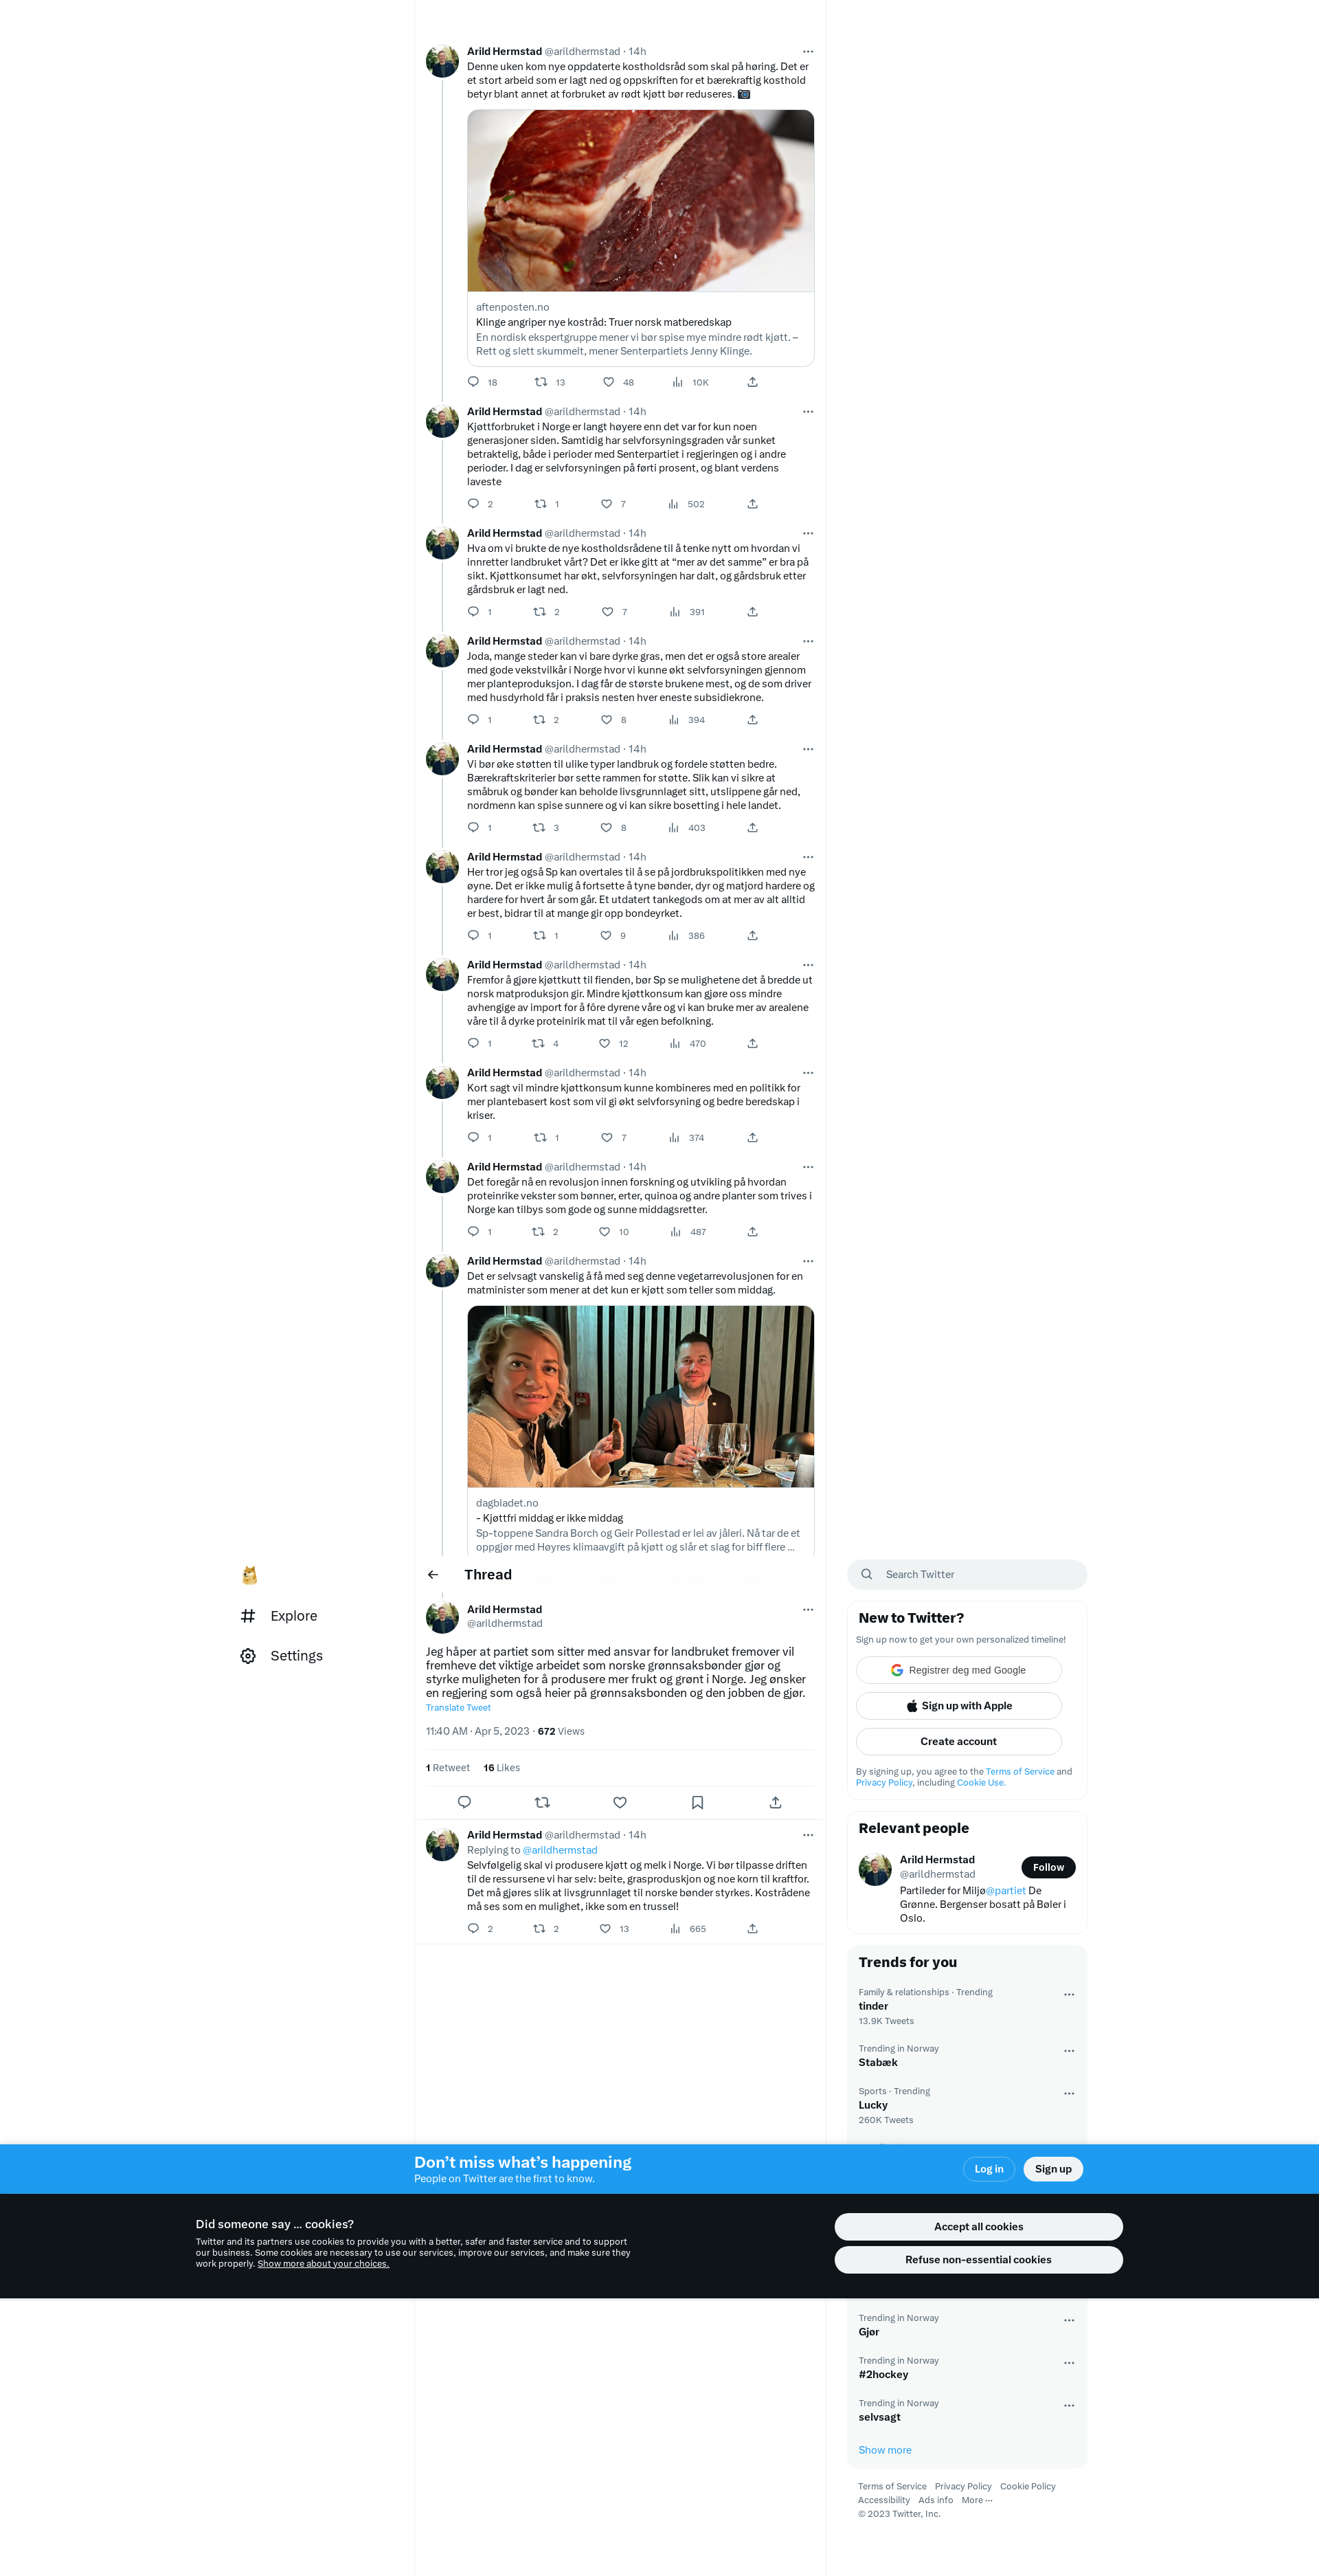Image resolution: width=1319 pixels, height=2576 pixels.
Task: Open more options on the main thread tweet
Action: (809, 1609)
